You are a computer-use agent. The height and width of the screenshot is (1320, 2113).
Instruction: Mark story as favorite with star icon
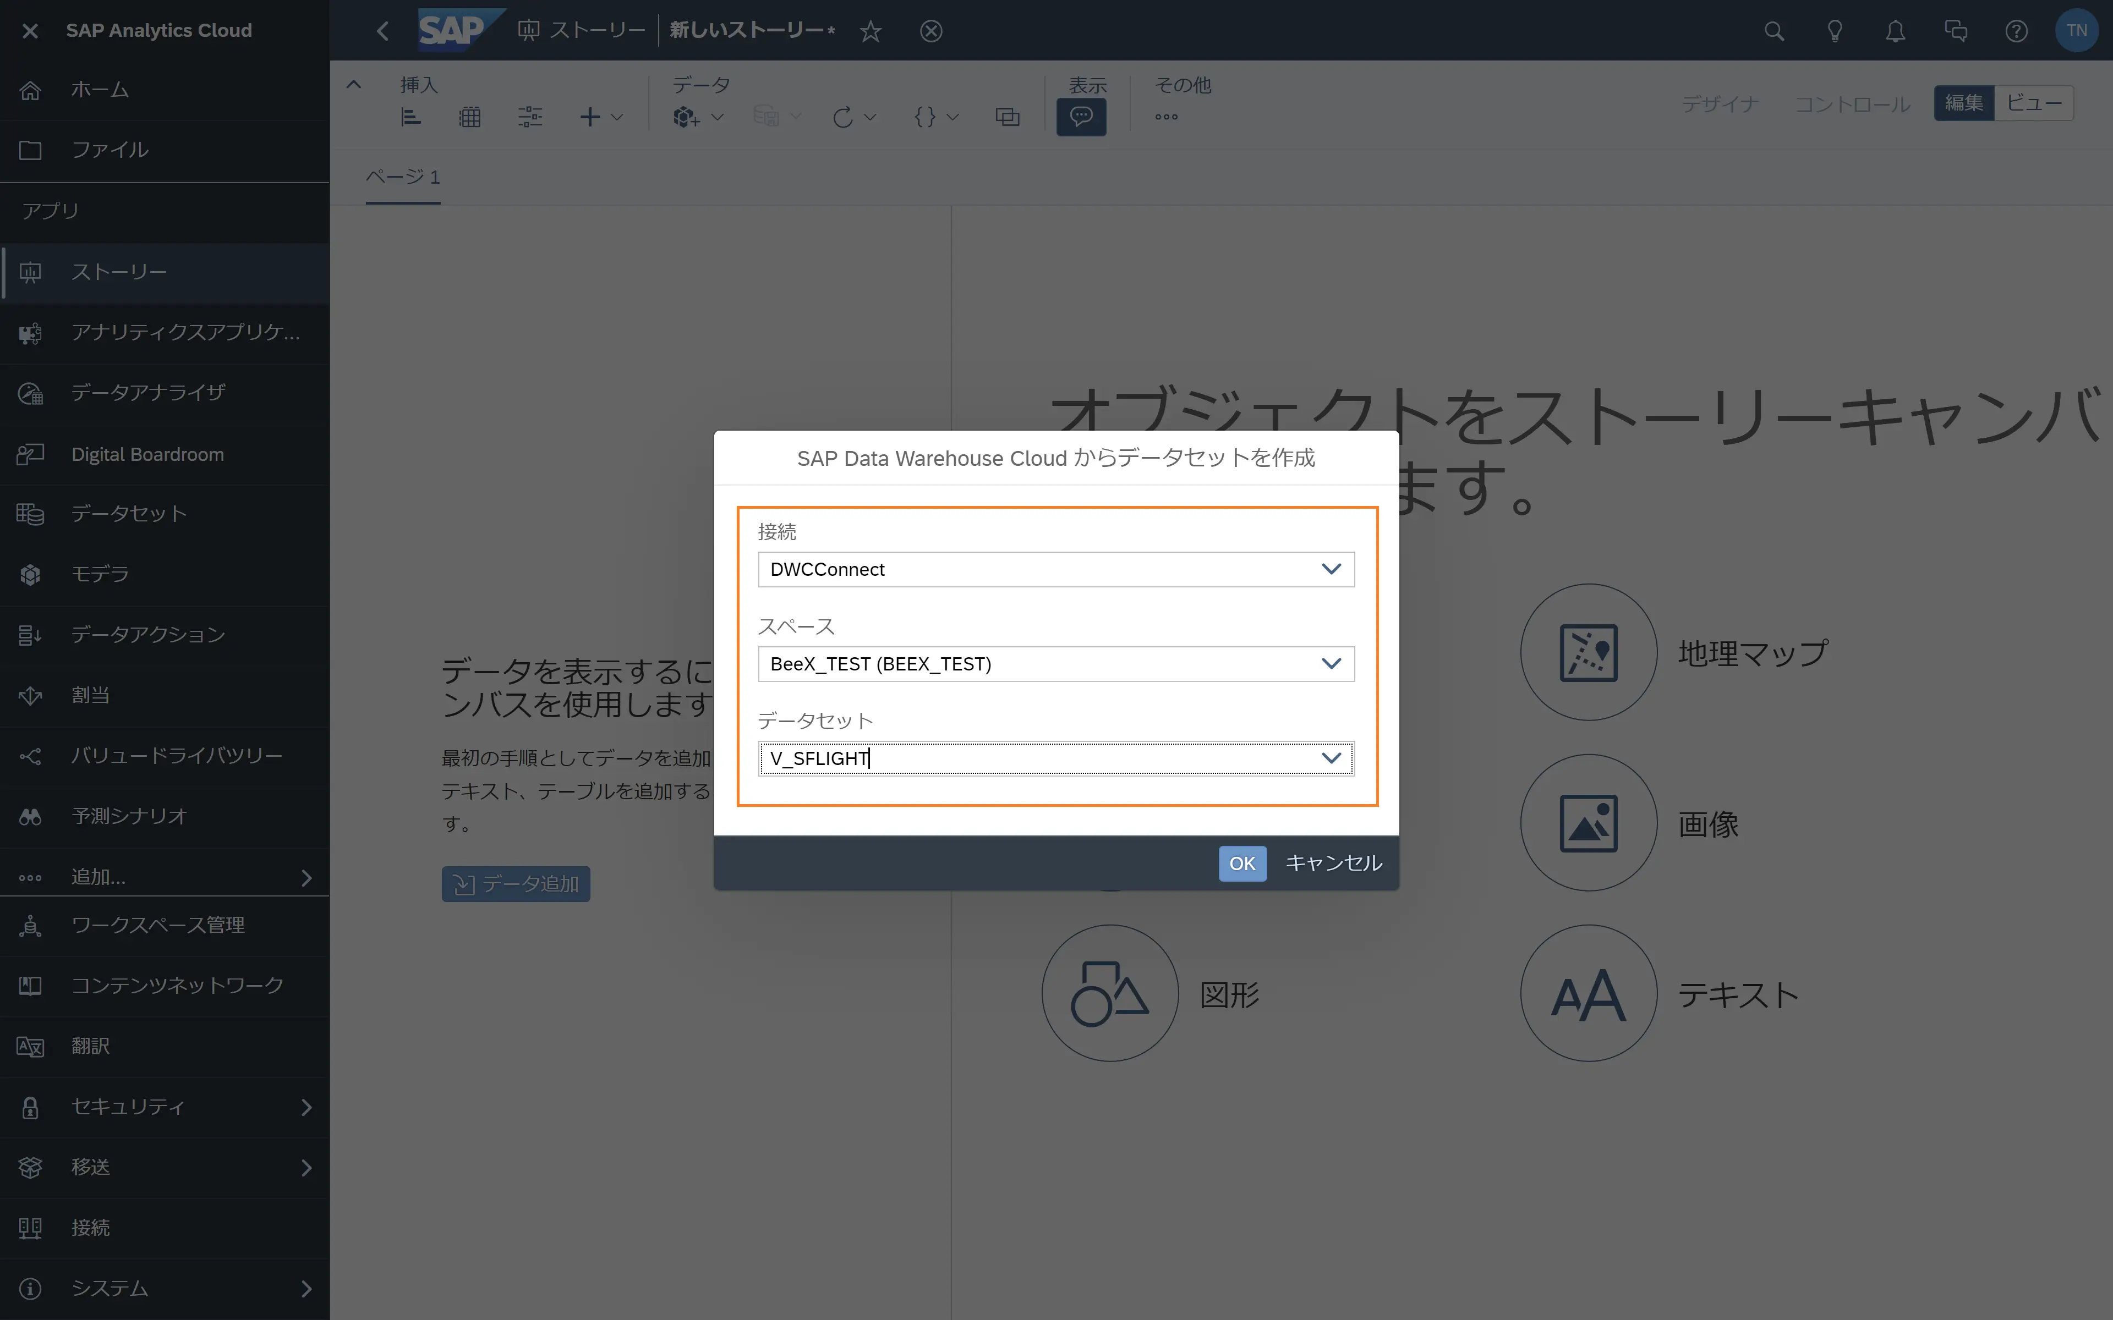(871, 31)
